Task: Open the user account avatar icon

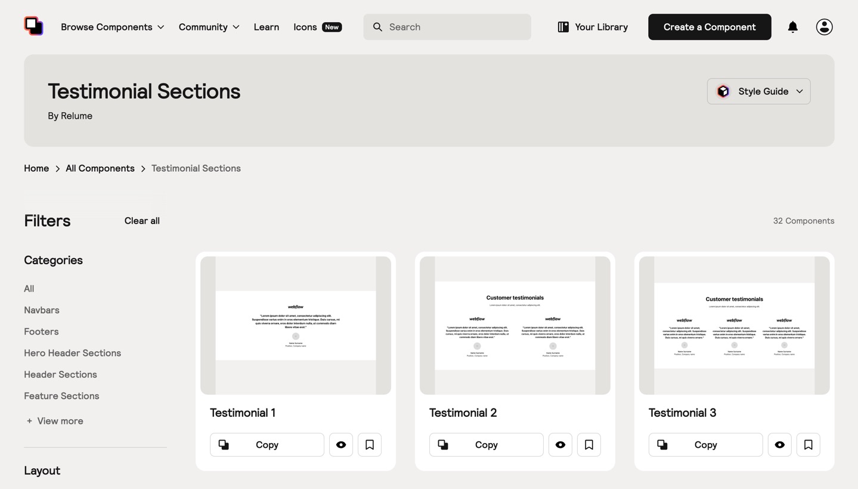Action: coord(824,27)
